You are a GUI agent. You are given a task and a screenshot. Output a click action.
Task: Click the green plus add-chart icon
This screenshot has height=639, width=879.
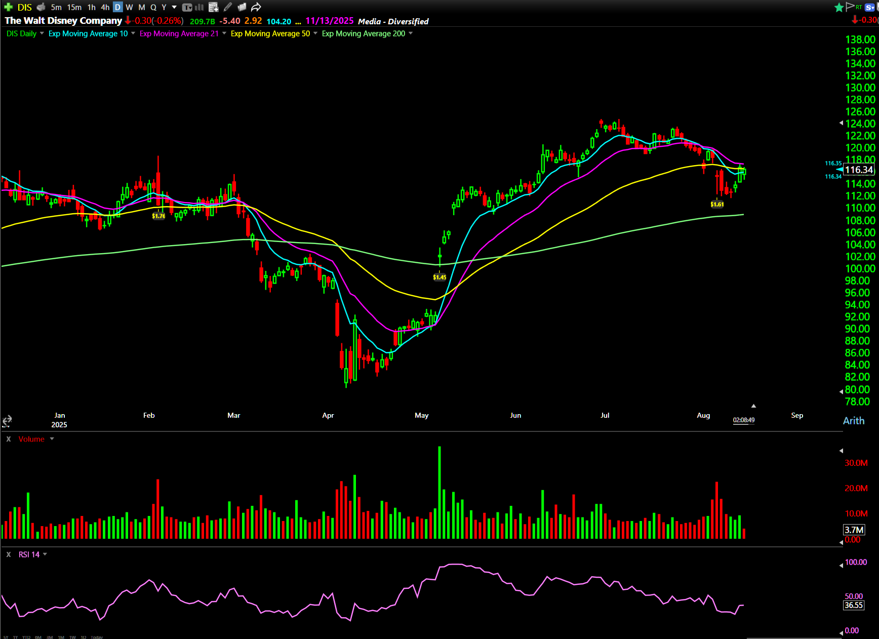click(8, 7)
